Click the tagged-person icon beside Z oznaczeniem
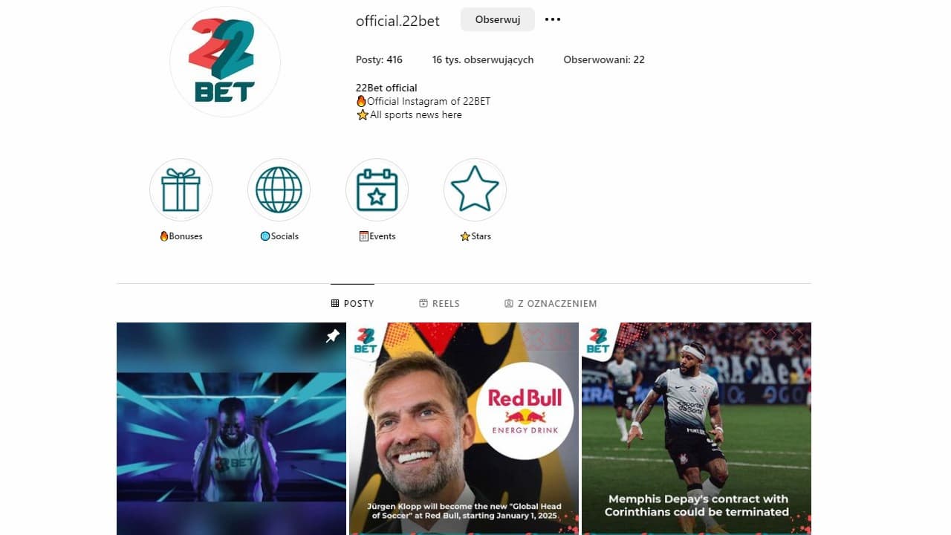 (x=509, y=303)
